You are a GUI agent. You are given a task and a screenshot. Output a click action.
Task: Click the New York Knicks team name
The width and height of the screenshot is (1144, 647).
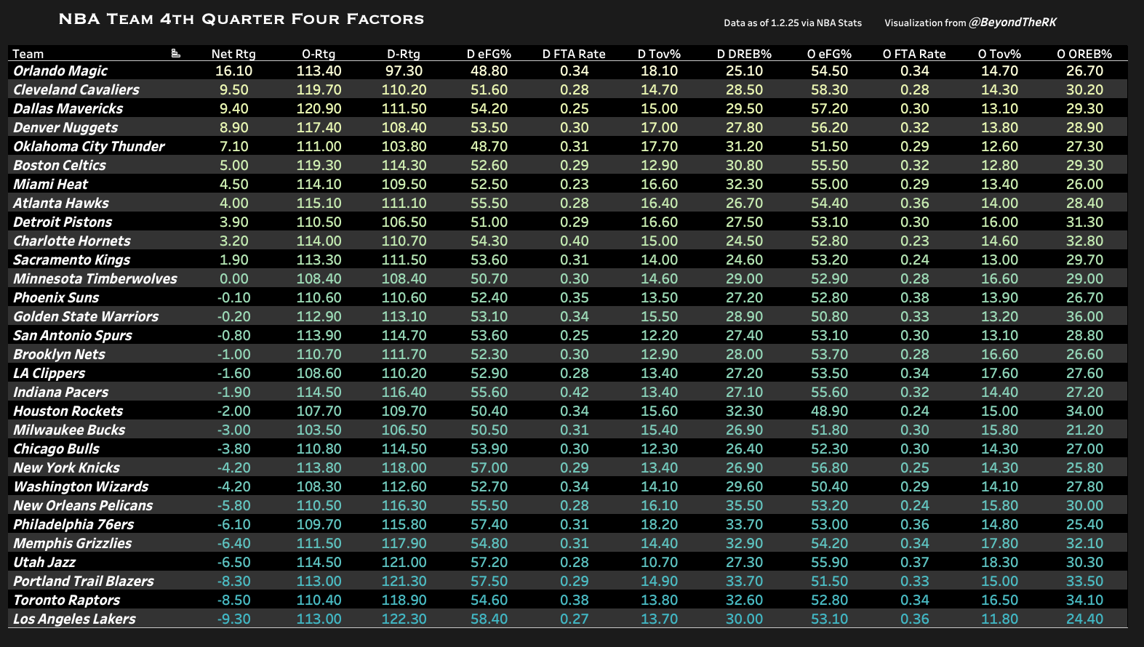tap(66, 467)
